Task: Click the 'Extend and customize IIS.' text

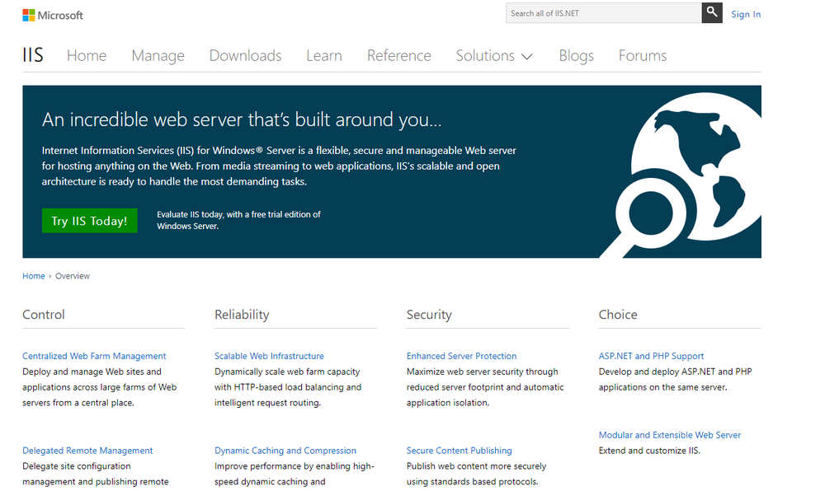Action: (649, 451)
